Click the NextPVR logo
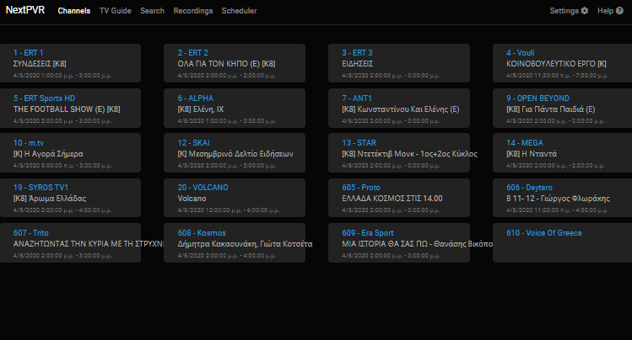 pyautogui.click(x=25, y=10)
